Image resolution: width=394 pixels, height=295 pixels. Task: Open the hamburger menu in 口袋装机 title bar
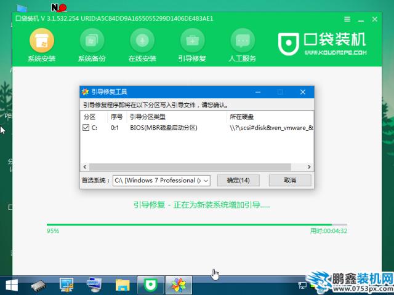point(347,19)
